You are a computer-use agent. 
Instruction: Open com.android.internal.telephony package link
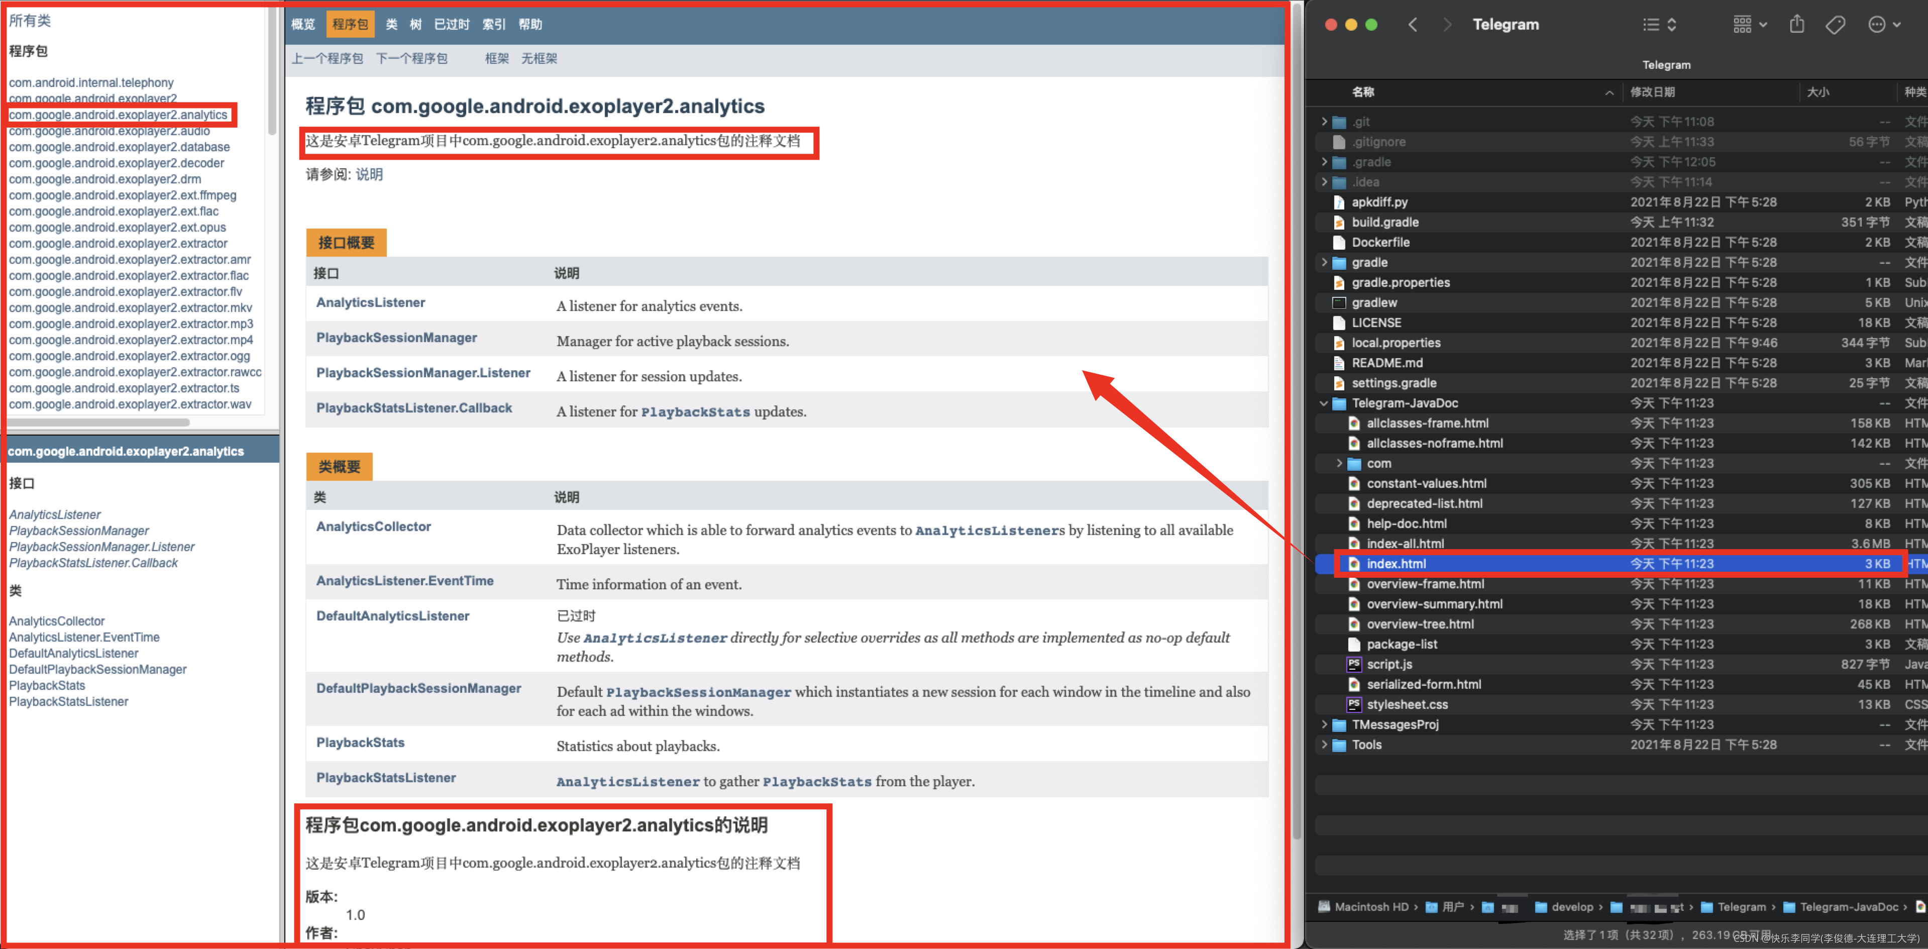[x=91, y=82]
